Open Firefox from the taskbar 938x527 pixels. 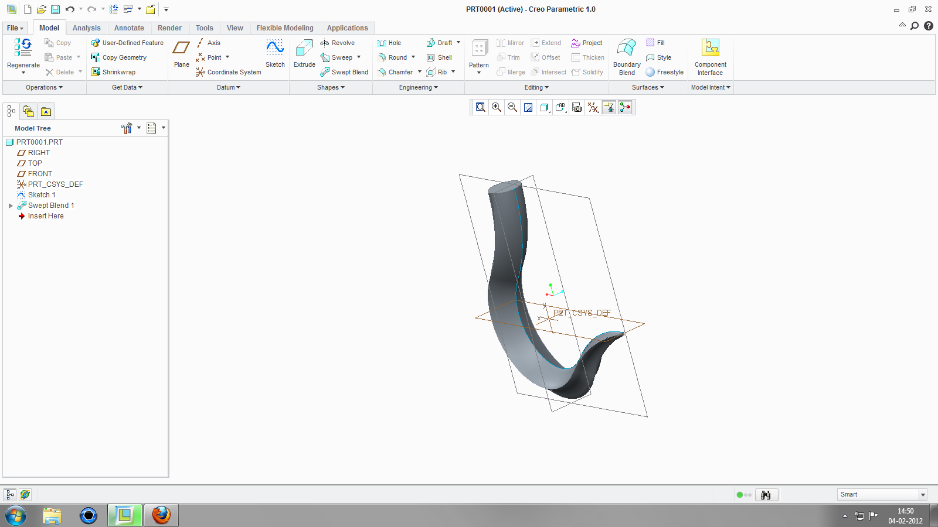[161, 515]
